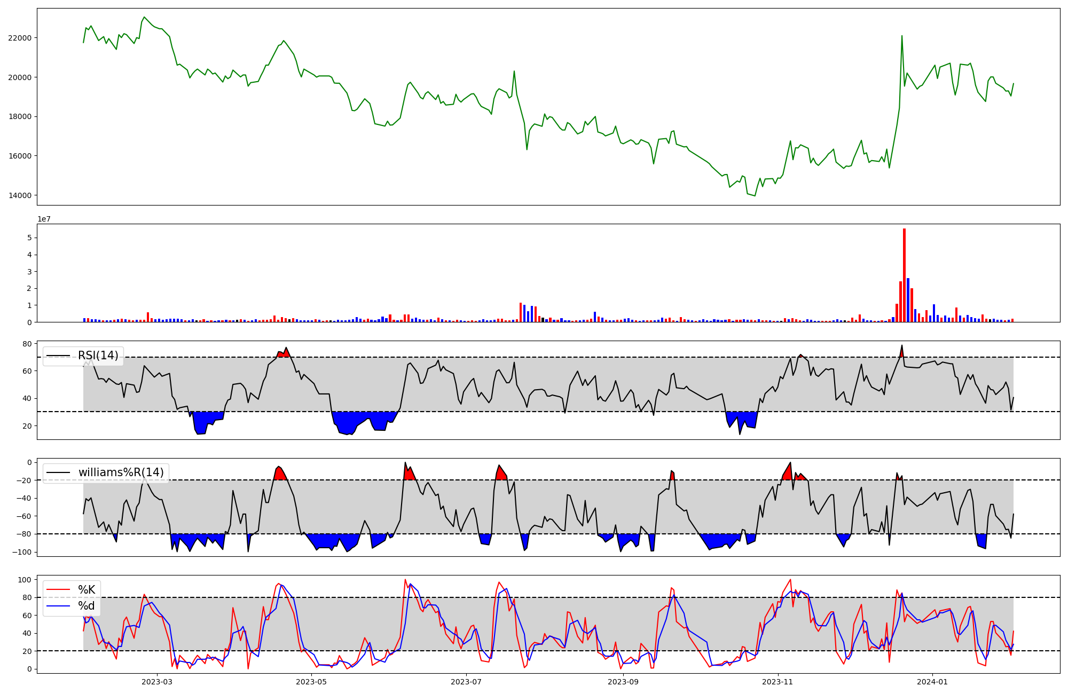
Task: Click the tallest red volume bar
Action: [904, 275]
